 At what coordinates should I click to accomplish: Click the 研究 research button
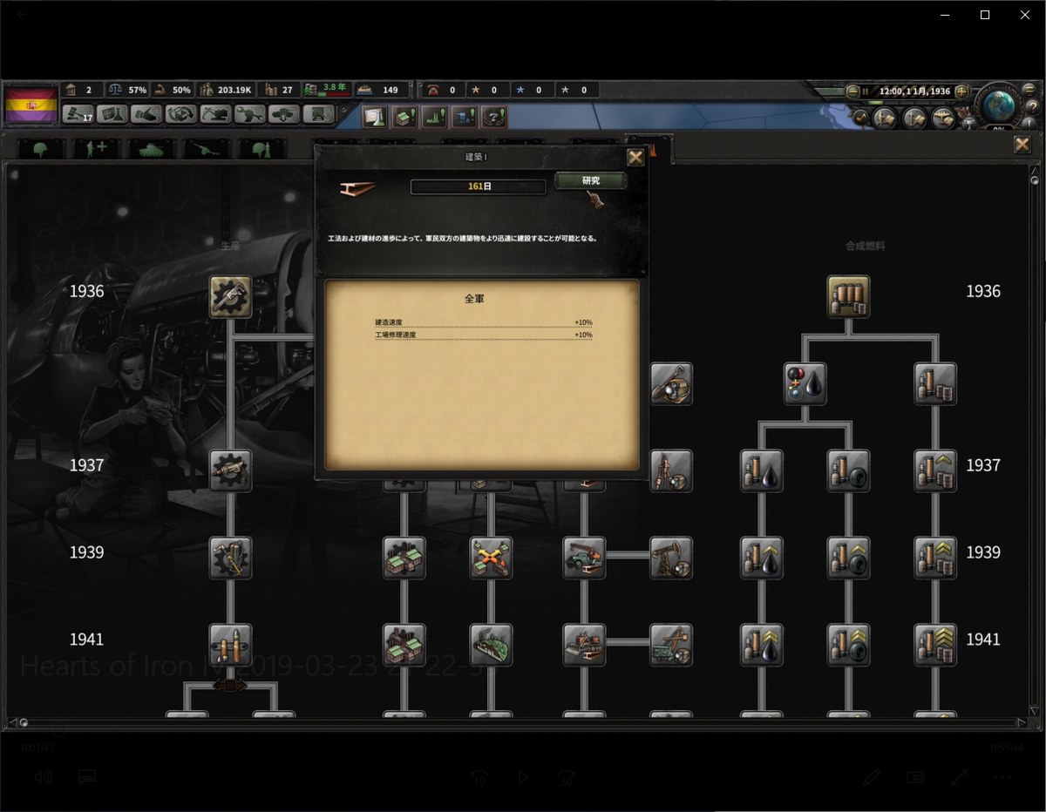point(591,180)
